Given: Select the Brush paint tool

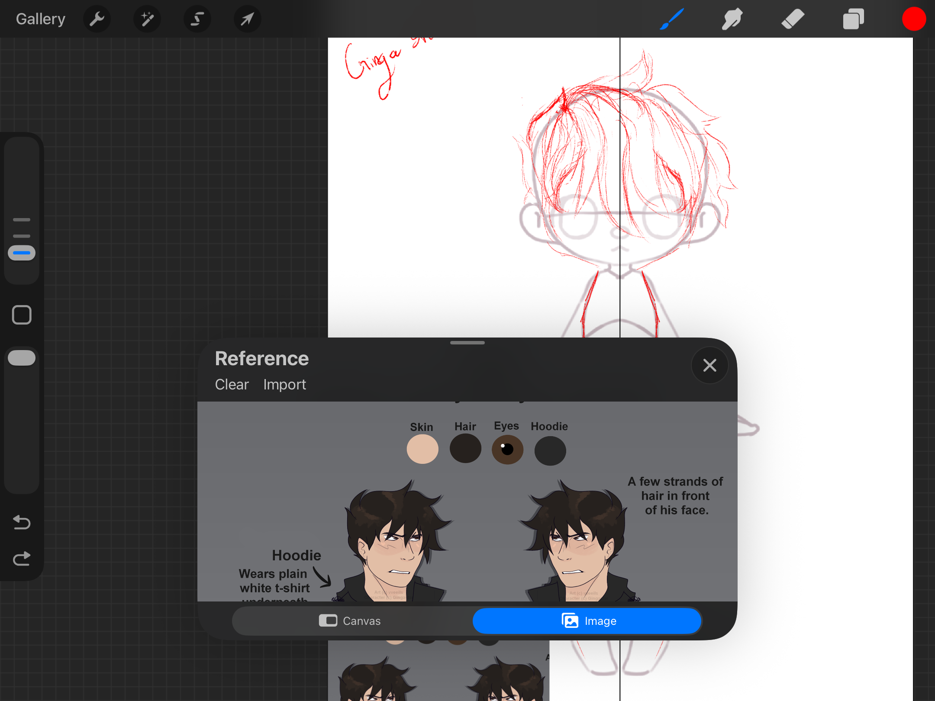Looking at the screenshot, I should (671, 19).
